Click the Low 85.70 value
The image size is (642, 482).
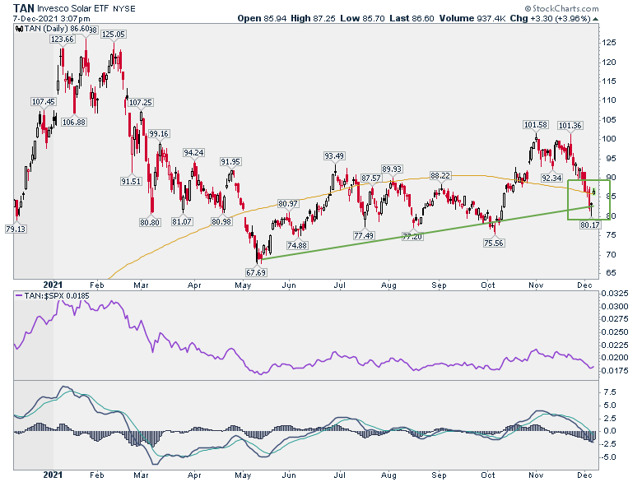[362, 18]
